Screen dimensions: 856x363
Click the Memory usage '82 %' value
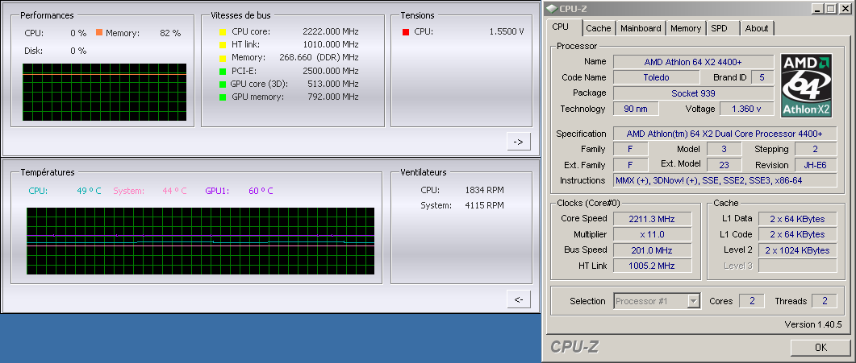[x=170, y=33]
